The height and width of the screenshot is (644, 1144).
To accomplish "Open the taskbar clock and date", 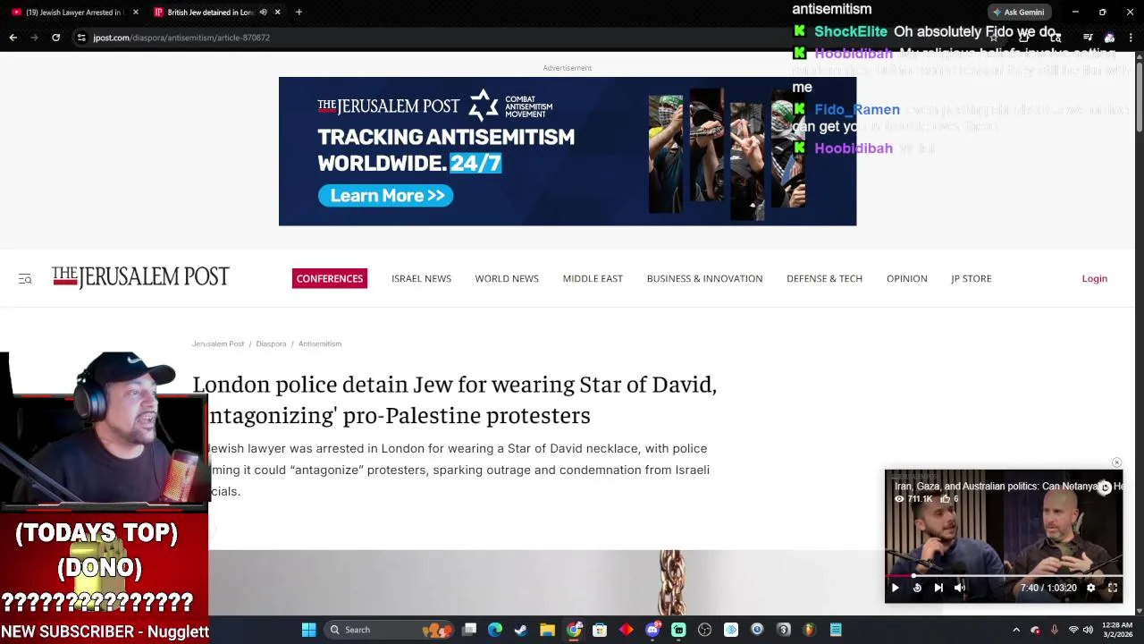I will coord(1118,630).
